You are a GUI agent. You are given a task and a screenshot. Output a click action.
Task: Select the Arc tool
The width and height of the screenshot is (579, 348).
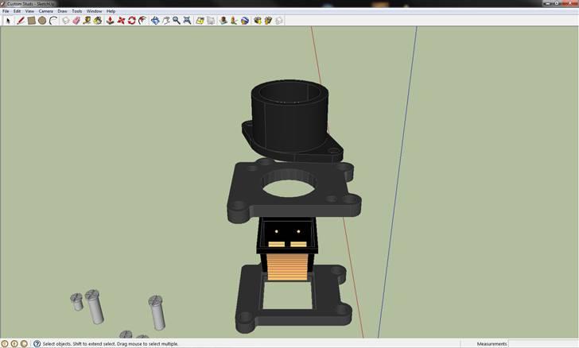click(53, 21)
